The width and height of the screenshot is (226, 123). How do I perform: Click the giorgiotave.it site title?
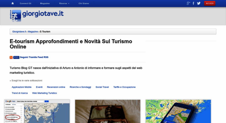43,14
